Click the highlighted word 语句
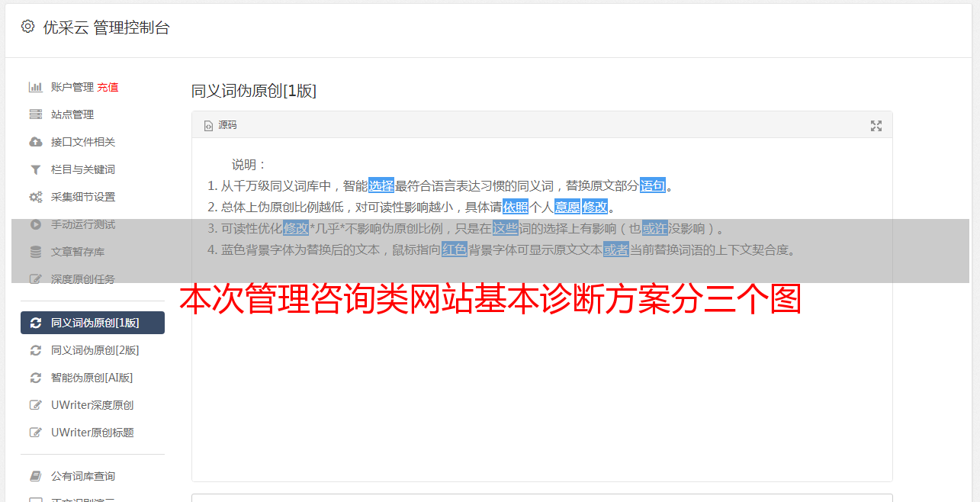Viewport: 980px width, 502px height. 653,185
